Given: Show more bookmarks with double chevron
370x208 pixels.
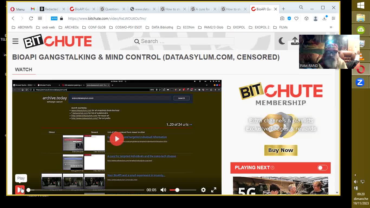Looking at the screenshot, I should [331, 27].
